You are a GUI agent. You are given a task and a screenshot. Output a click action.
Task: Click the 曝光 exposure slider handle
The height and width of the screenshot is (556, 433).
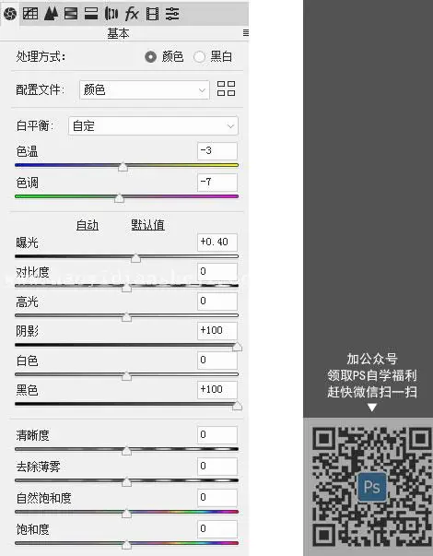[135, 258]
